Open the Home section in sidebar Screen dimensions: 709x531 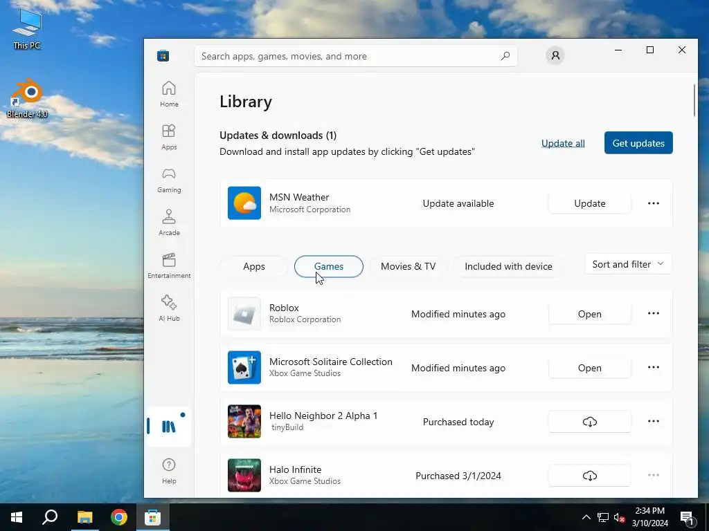pos(169,94)
